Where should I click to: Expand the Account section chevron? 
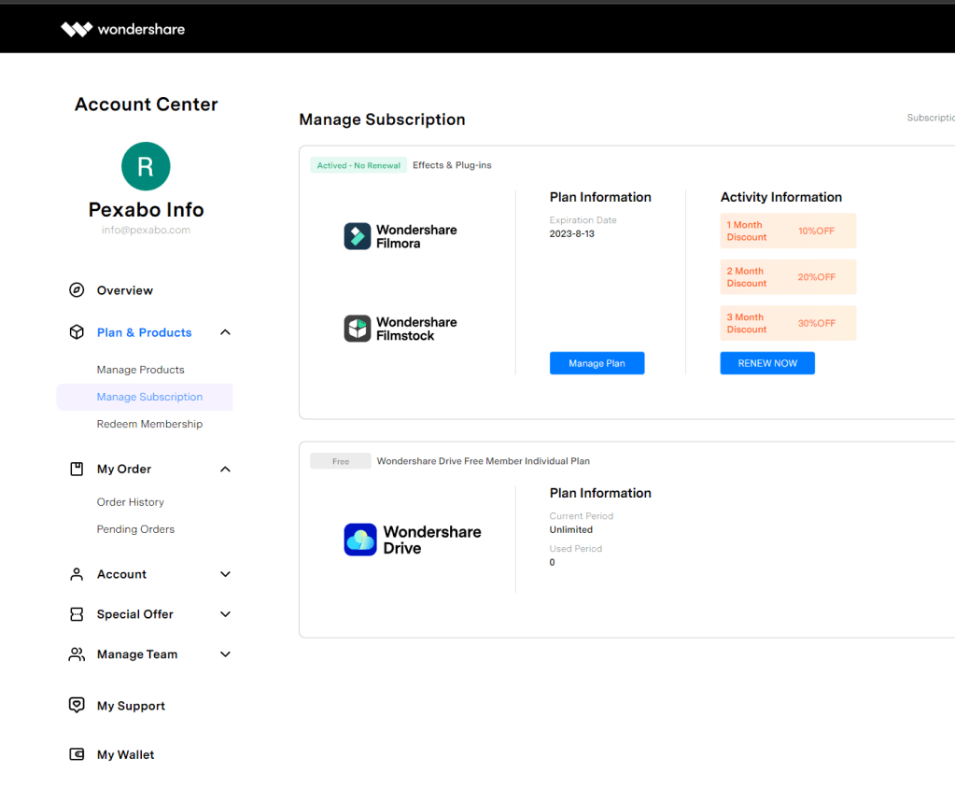click(x=225, y=574)
